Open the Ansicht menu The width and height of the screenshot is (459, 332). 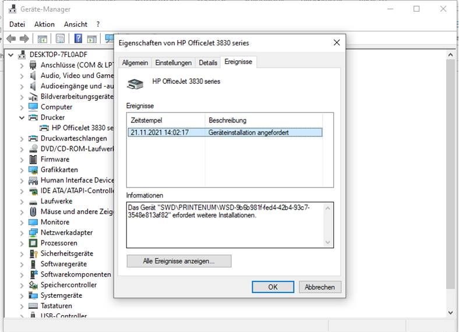click(76, 24)
